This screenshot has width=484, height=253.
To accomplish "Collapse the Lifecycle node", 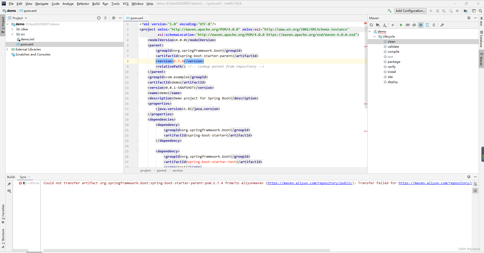I will coord(375,37).
